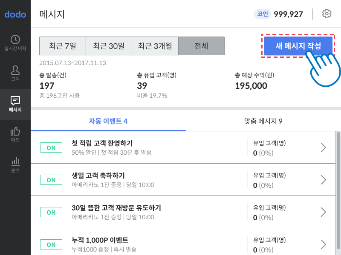Expand 30일 뜸한 고객 row chevron

324,212
